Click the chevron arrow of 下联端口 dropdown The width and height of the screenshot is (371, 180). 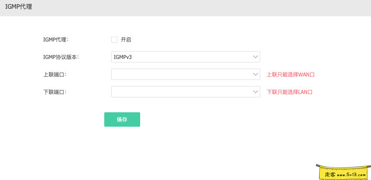[x=256, y=92]
